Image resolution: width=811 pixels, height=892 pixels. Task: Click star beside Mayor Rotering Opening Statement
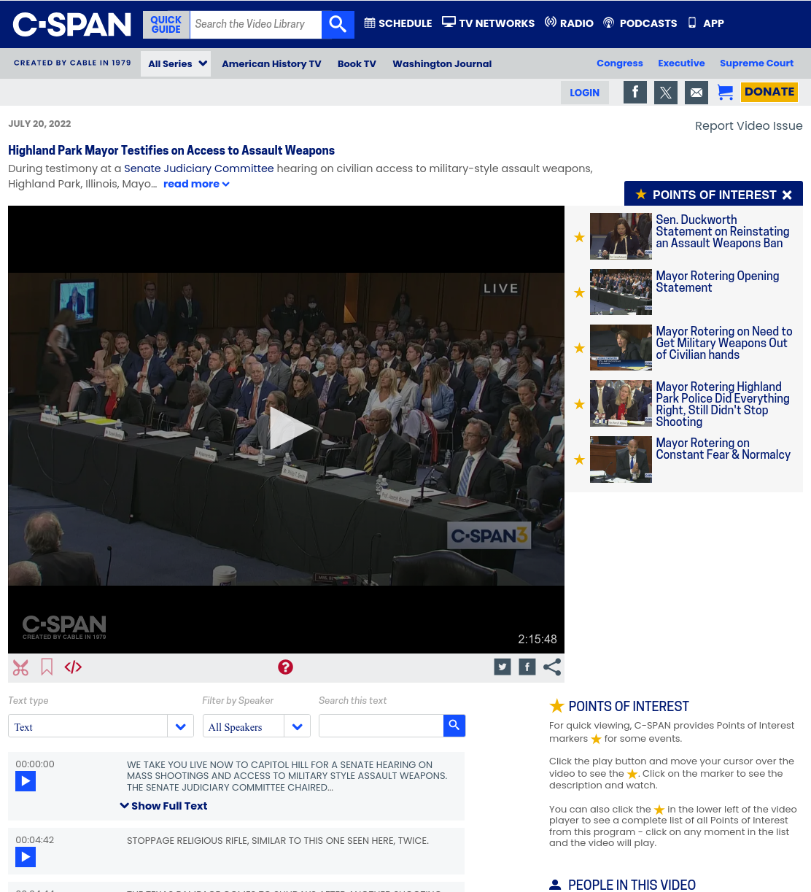click(579, 292)
